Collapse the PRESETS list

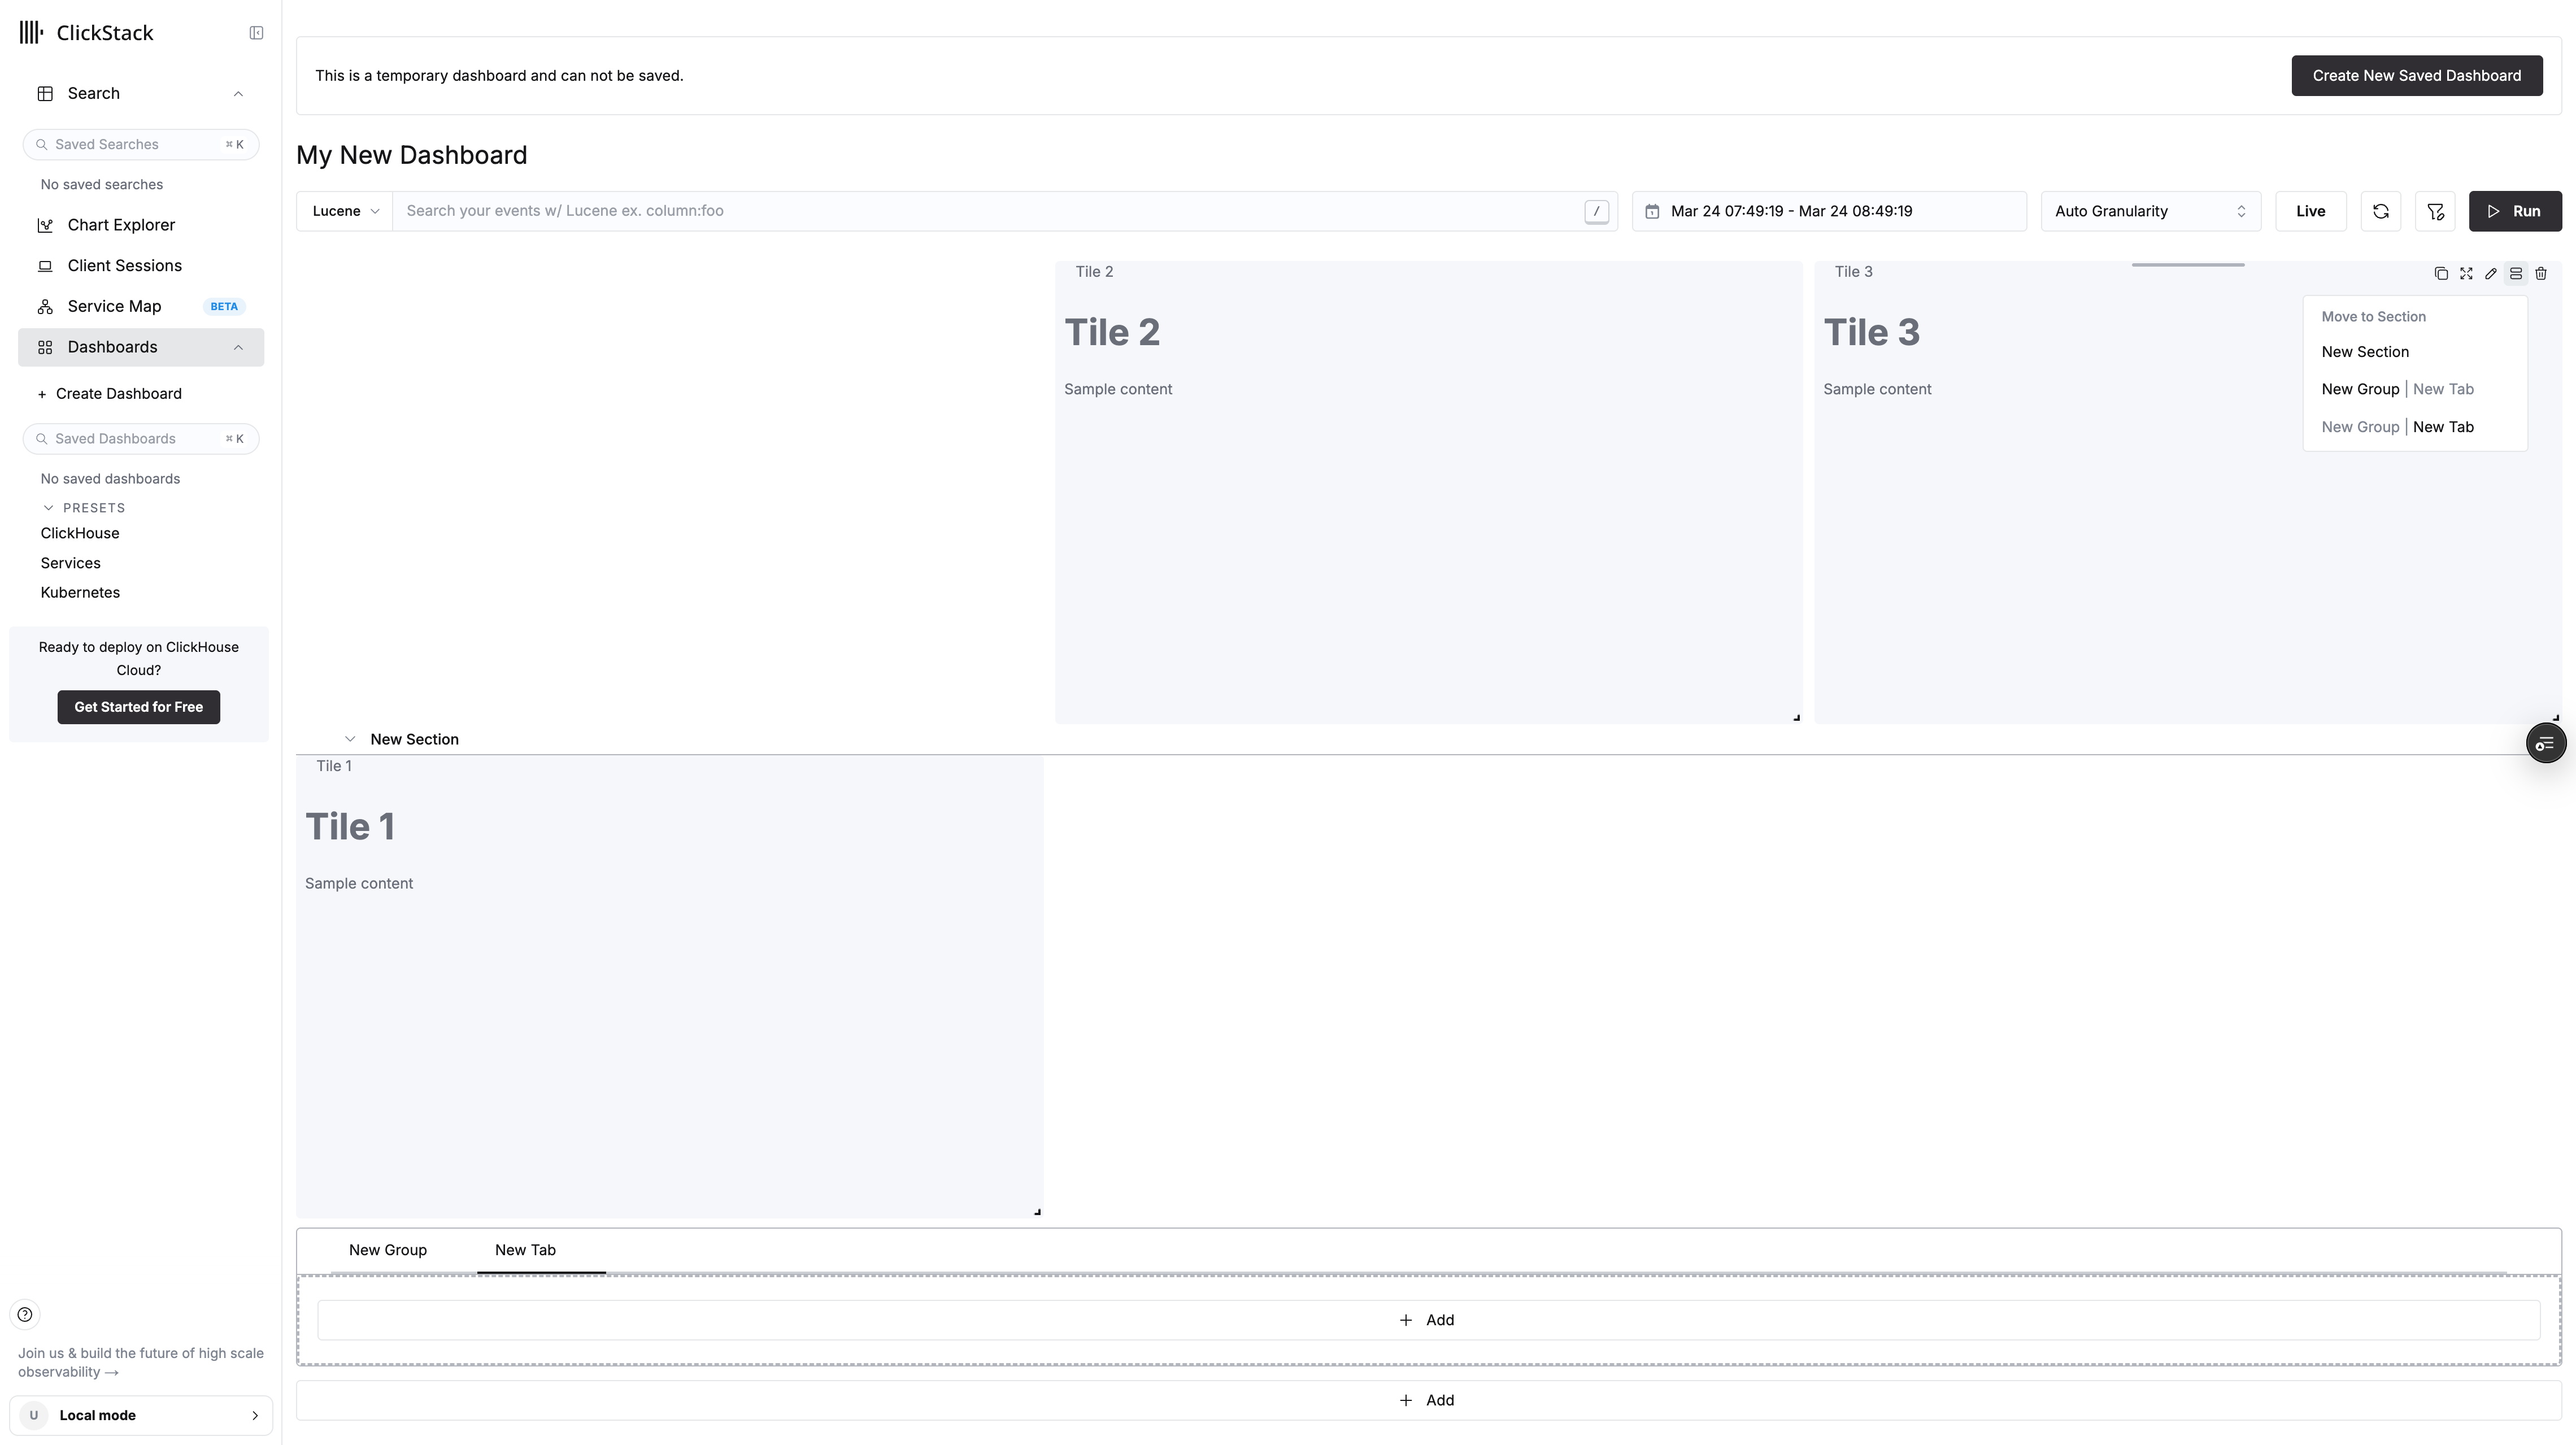[48, 508]
